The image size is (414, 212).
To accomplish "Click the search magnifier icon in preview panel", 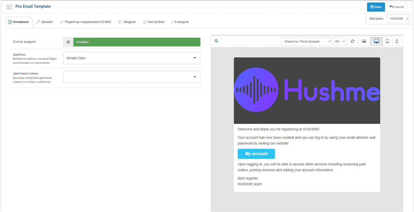I will tap(216, 41).
